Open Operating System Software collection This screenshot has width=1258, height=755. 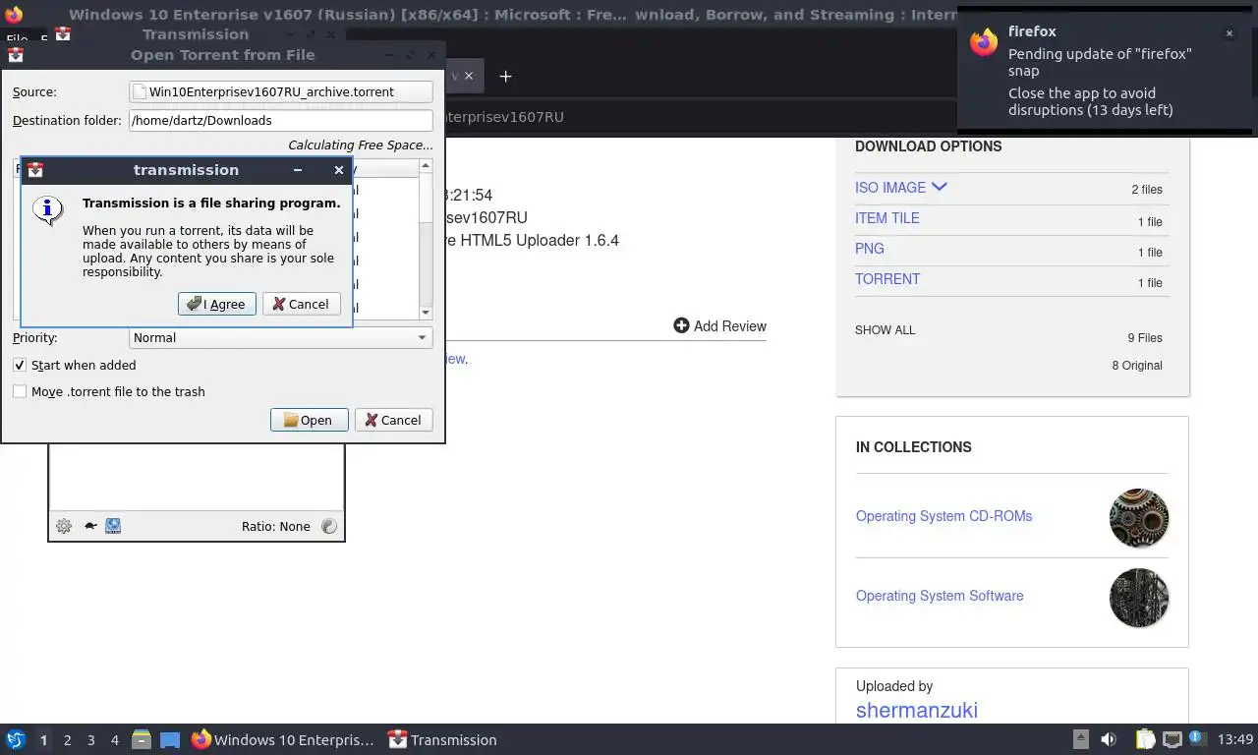[940, 596]
